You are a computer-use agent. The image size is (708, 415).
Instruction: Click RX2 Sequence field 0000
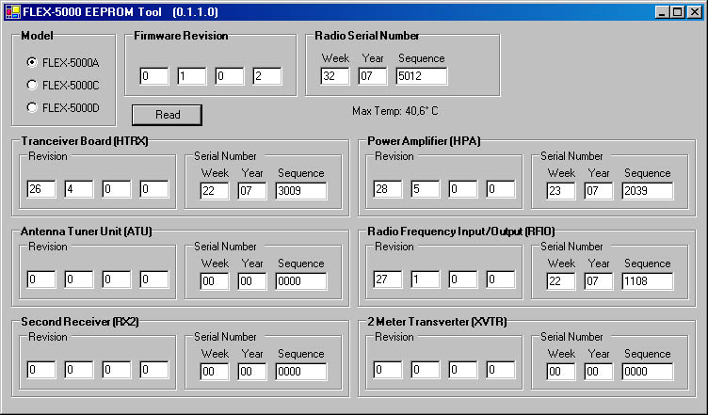point(301,372)
